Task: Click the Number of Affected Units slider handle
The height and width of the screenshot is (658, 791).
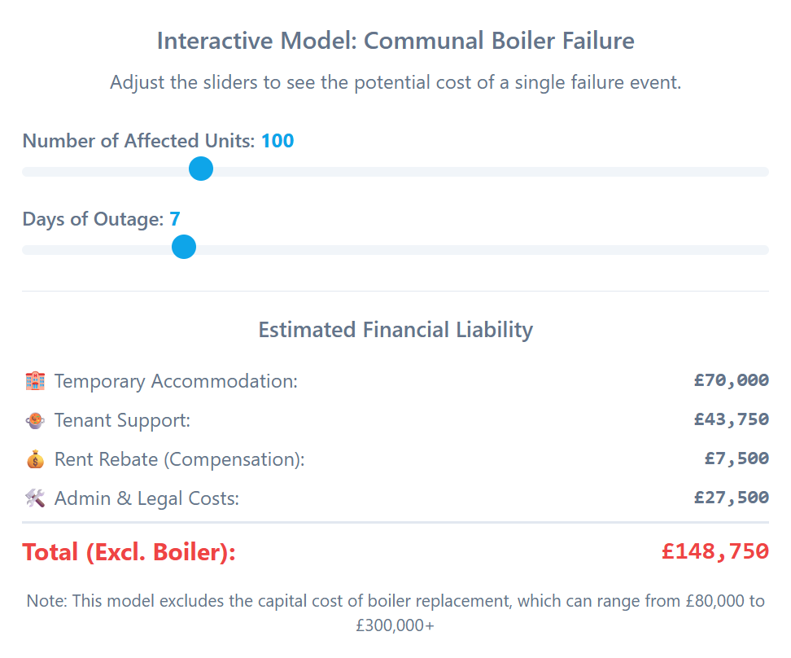Action: pyautogui.click(x=200, y=169)
